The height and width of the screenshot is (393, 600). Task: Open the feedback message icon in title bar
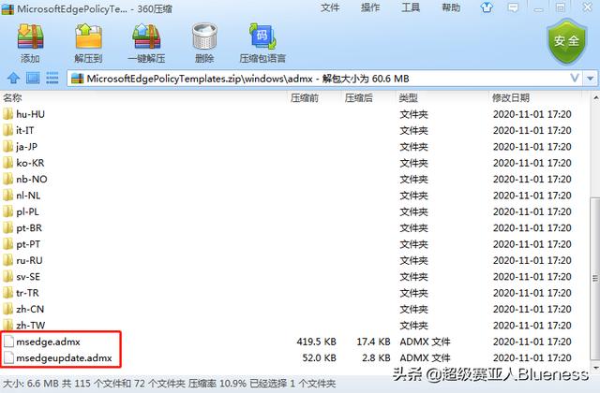point(513,7)
